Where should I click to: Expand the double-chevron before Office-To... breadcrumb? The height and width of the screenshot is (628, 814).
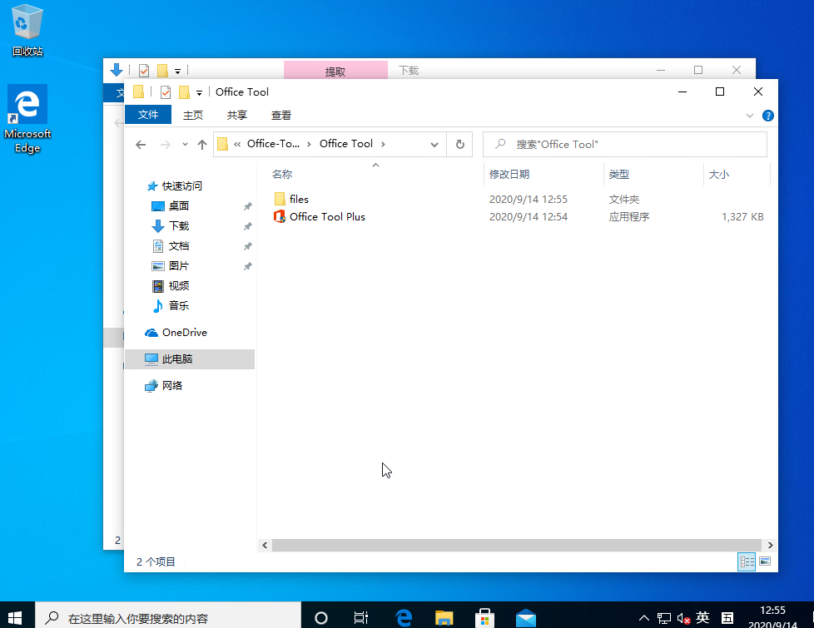(x=237, y=144)
